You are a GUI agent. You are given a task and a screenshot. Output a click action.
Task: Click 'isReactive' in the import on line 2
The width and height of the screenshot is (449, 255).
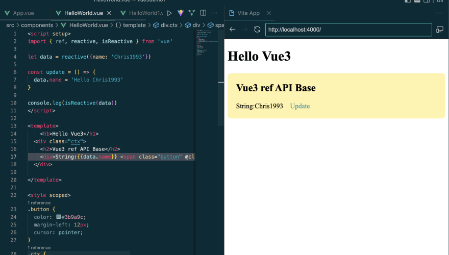point(117,41)
